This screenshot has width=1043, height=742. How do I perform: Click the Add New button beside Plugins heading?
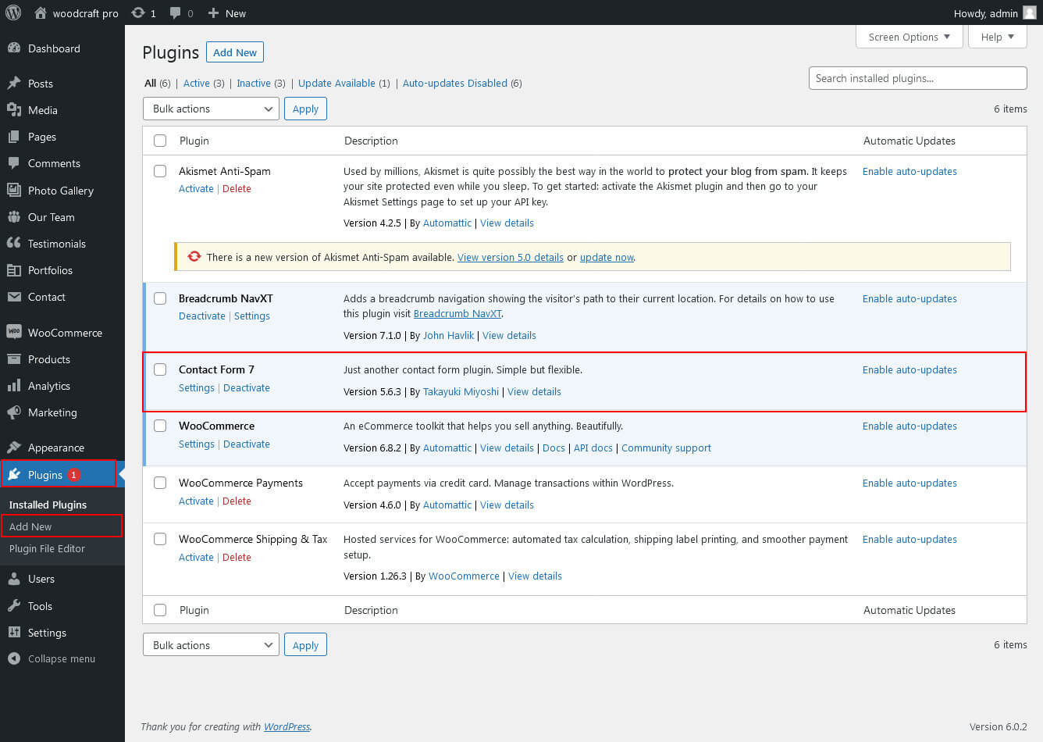235,52
